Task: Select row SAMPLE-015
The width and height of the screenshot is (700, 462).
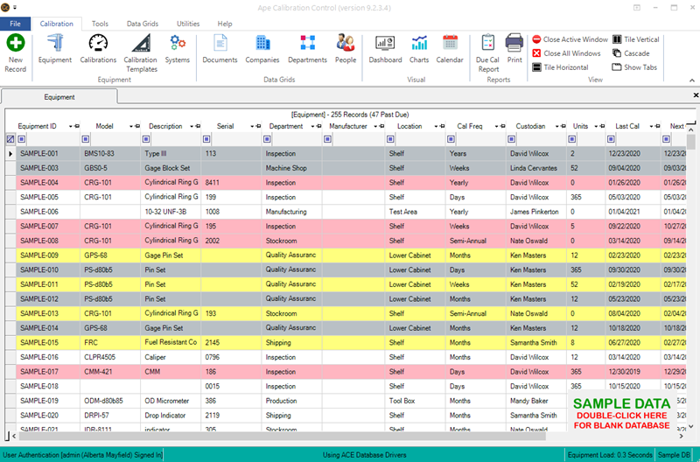Action: 351,342
